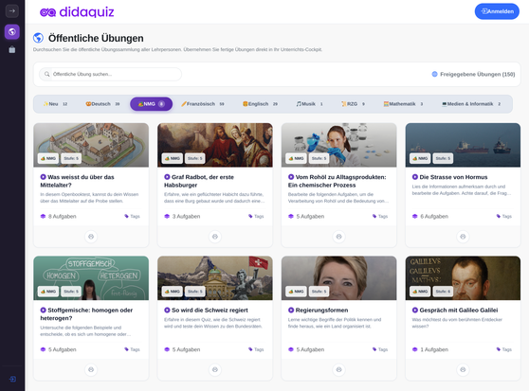Click '8 Aufgaben' on the Mittelalter card
This screenshot has height=391, width=529.
tap(59, 216)
